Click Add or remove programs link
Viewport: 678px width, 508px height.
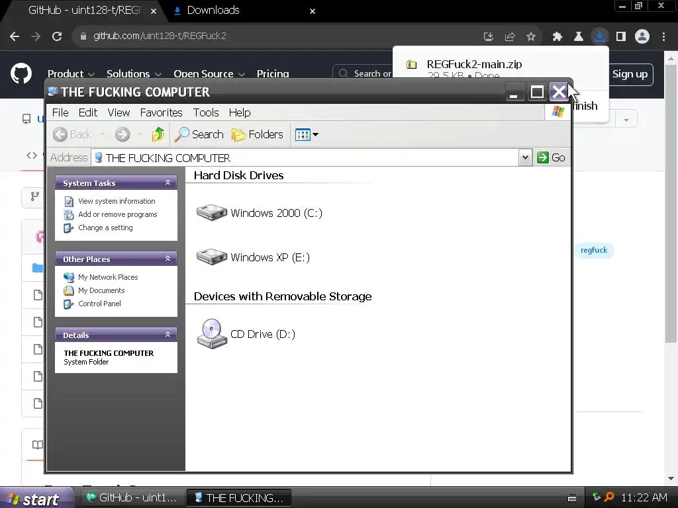click(118, 215)
